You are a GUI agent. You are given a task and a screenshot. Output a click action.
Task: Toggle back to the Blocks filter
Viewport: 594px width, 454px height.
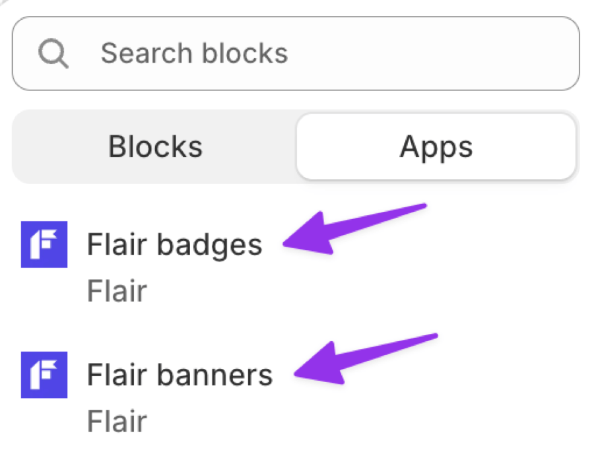[154, 146]
